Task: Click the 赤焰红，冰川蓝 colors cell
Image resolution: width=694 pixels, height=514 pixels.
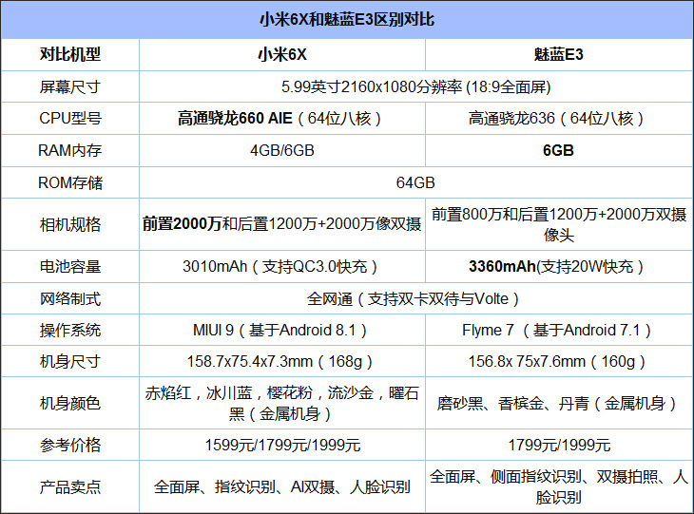Action: [x=282, y=403]
